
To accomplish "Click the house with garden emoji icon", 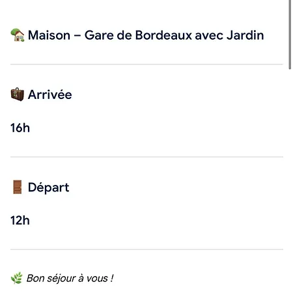I will (x=18, y=35).
